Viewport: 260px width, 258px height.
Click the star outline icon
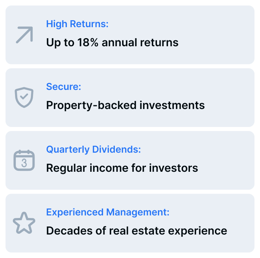[24, 223]
